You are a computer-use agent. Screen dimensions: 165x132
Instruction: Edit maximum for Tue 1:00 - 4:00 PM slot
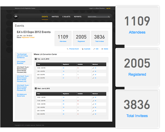pyautogui.click(x=93, y=71)
